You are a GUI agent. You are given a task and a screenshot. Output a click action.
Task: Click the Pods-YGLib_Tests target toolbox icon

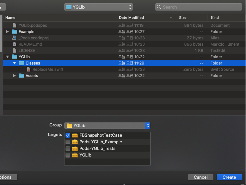click(75, 149)
